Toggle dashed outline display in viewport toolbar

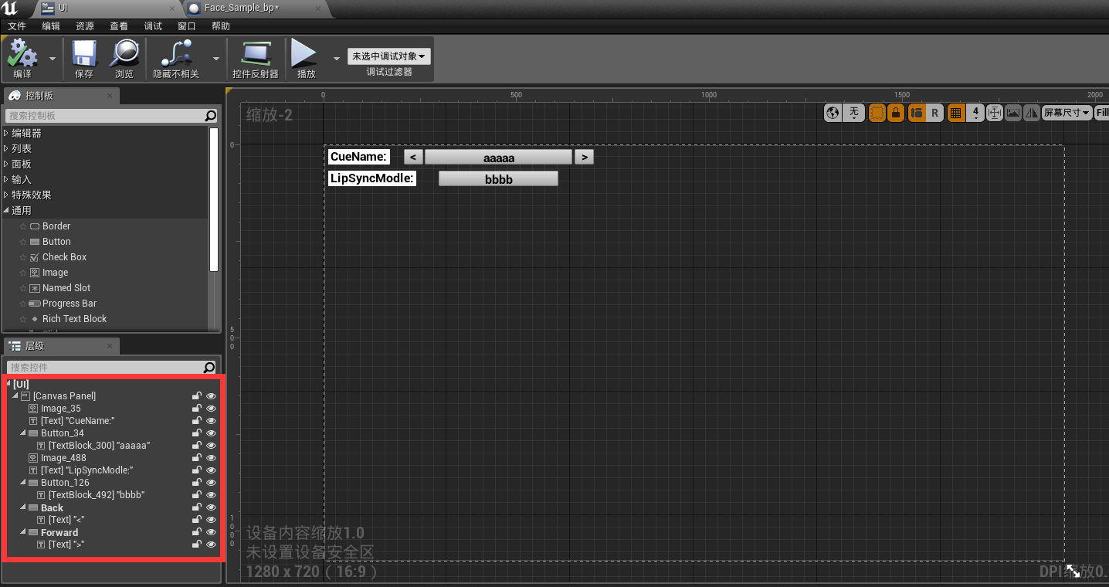pyautogui.click(x=877, y=113)
